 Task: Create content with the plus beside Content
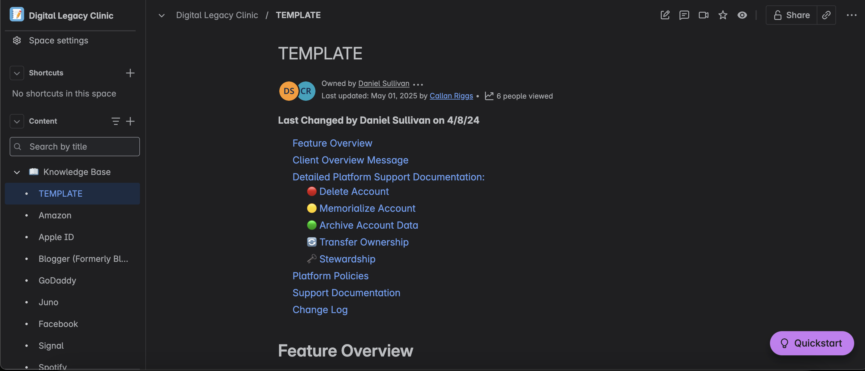pos(130,121)
